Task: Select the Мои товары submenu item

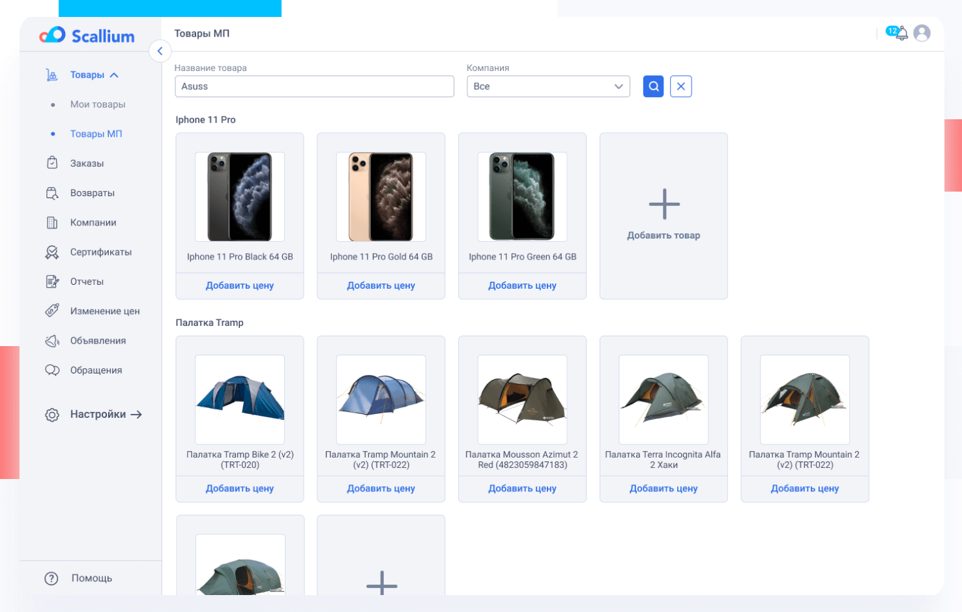Action: 98,104
